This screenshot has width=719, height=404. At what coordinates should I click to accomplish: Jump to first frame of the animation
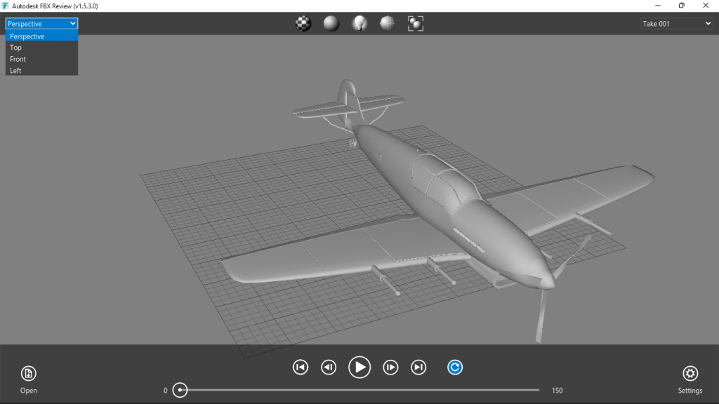[x=300, y=367]
